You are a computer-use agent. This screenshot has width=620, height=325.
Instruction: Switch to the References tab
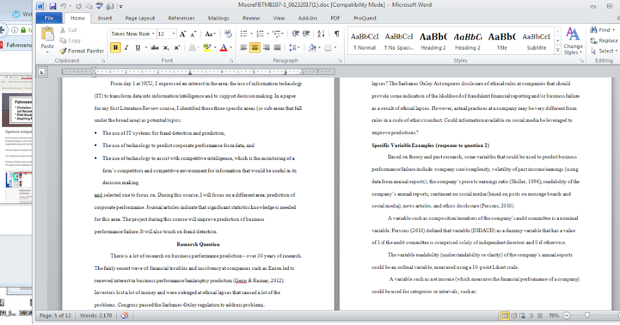(x=181, y=18)
